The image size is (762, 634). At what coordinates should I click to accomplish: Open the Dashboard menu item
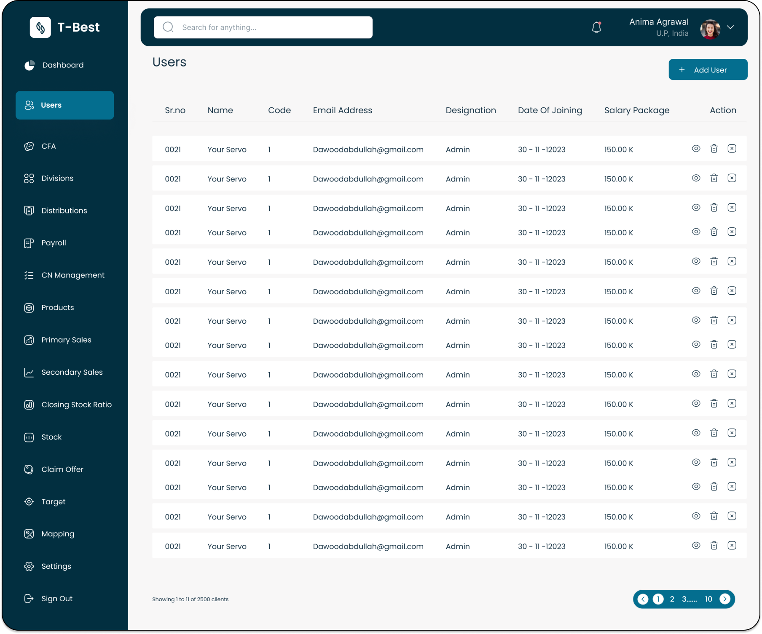click(x=63, y=65)
